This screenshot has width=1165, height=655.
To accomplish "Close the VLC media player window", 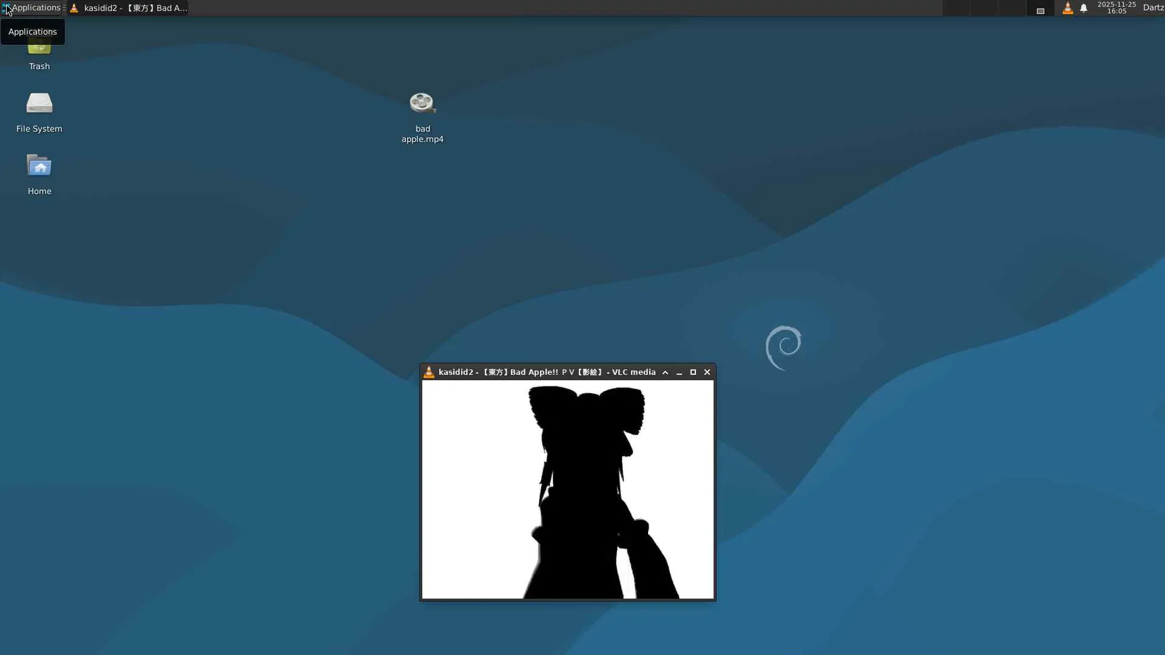I will [x=707, y=372].
